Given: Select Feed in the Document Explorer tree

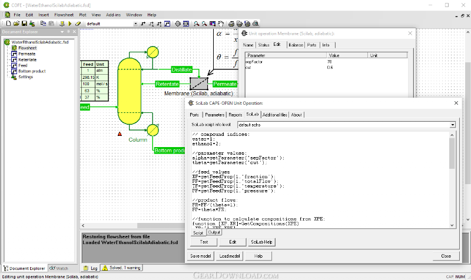Looking at the screenshot, I should pyautogui.click(x=23, y=65).
